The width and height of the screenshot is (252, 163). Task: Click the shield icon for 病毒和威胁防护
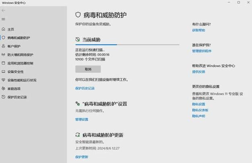(x=3, y=37)
